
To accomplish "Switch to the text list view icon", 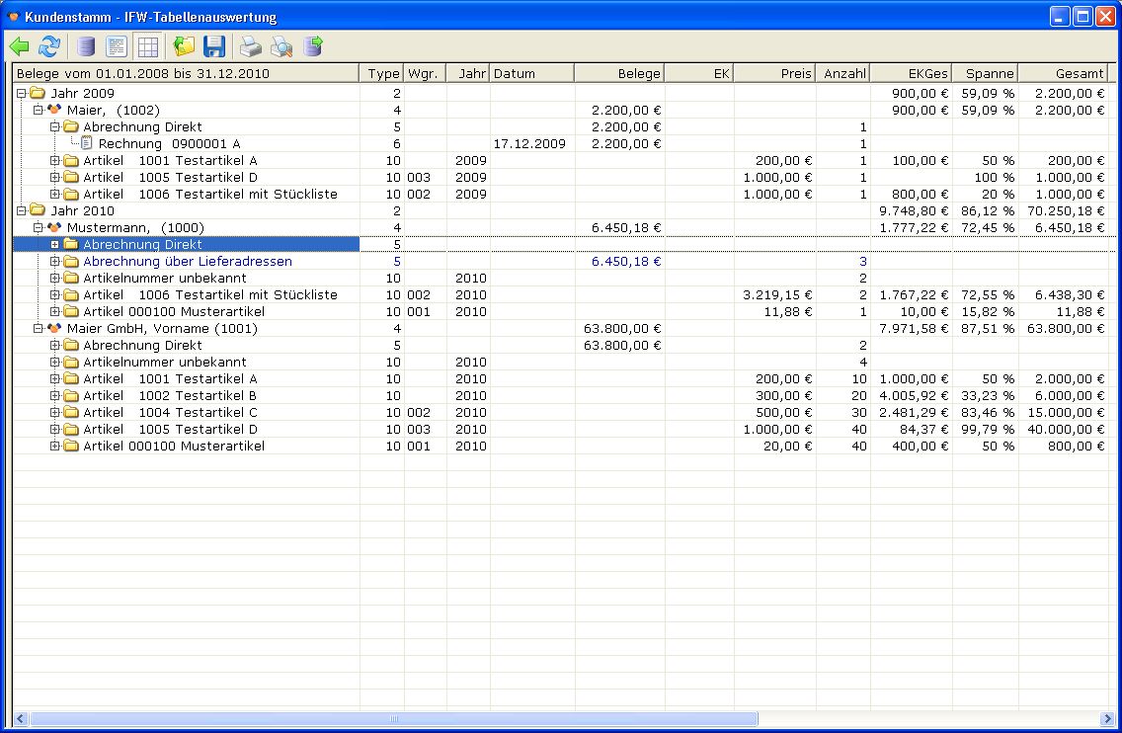I will [117, 46].
